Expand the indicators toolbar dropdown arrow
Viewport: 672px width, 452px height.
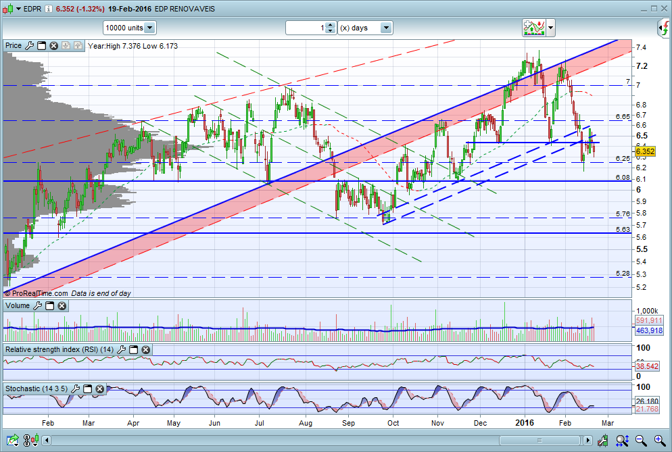[x=551, y=28]
